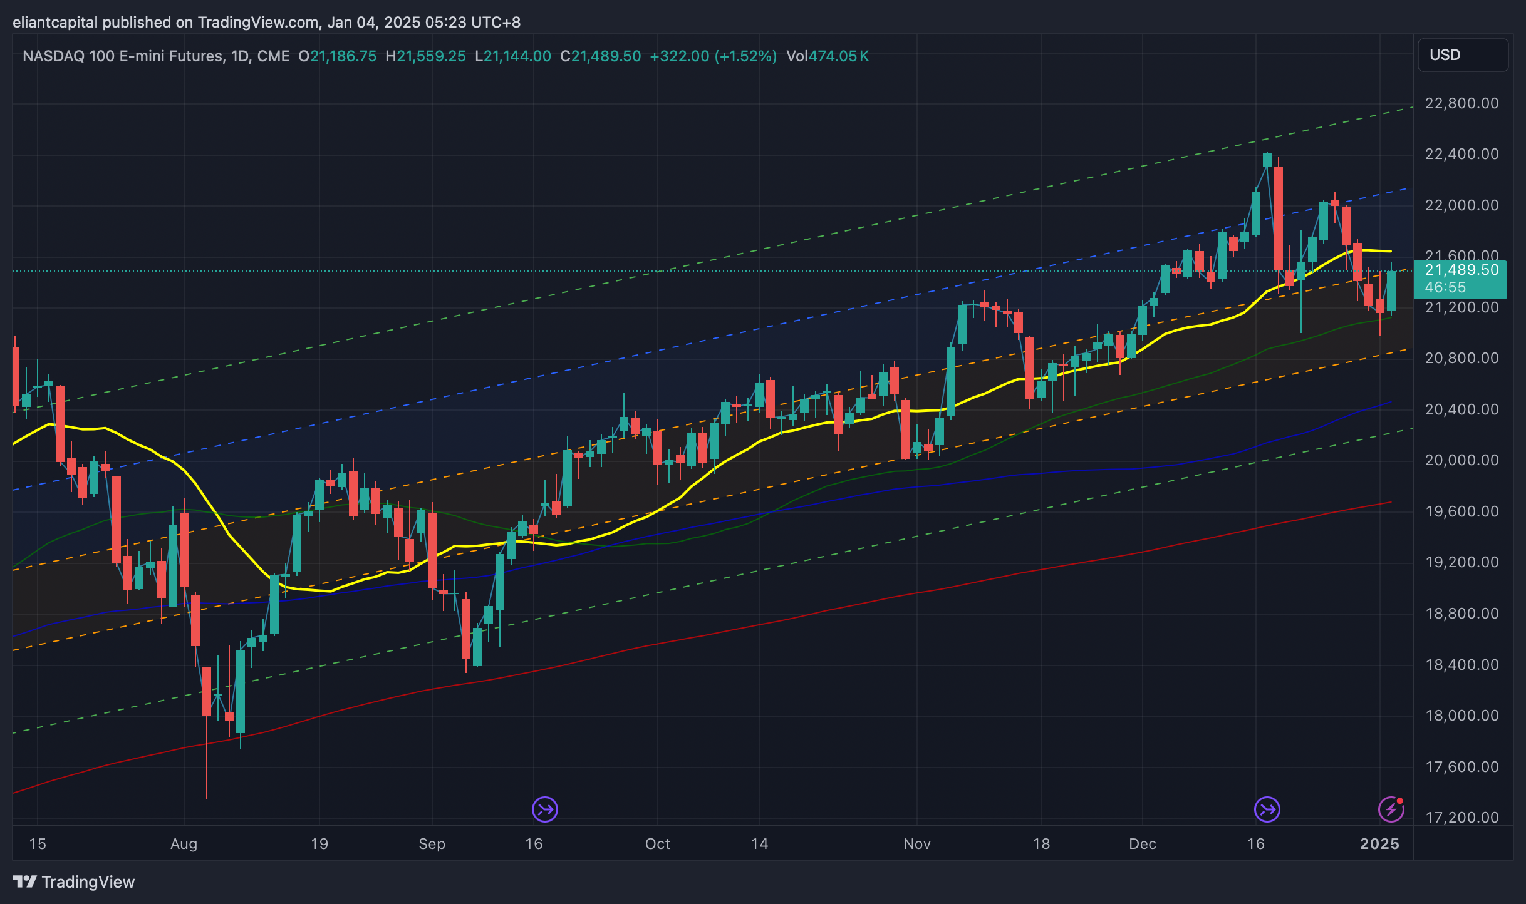This screenshot has height=904, width=1526.
Task: Click the 17,200.00 price axis label
Action: point(1461,817)
